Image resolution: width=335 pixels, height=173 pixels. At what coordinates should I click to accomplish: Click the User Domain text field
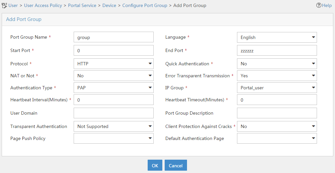point(114,113)
